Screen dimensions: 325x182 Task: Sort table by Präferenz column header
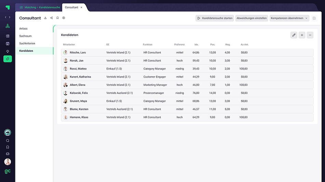[179, 45]
